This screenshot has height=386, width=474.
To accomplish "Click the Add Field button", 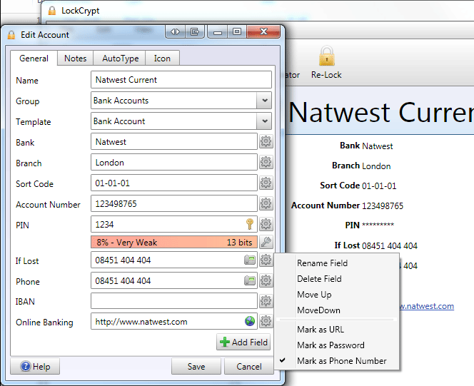I will point(243,342).
